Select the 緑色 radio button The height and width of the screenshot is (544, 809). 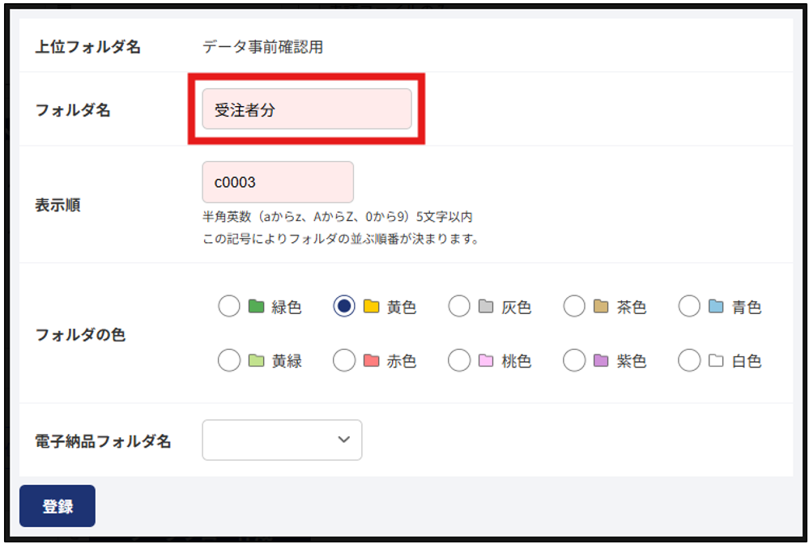pyautogui.click(x=229, y=306)
